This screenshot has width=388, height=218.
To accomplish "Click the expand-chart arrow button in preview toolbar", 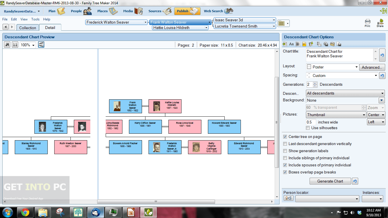I will pos(7,45).
